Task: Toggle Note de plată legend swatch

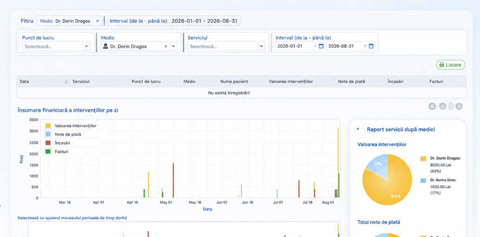Action: [48, 134]
